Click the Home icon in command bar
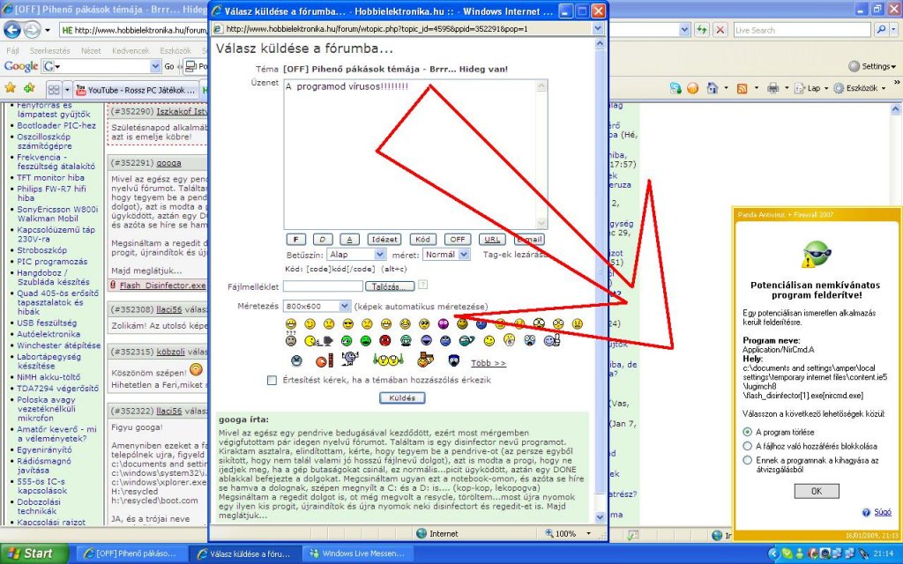903x564 pixels. coord(713,88)
